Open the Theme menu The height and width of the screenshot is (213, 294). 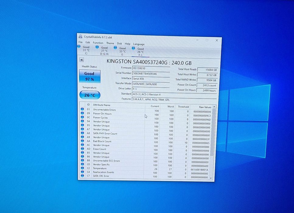(x=110, y=43)
